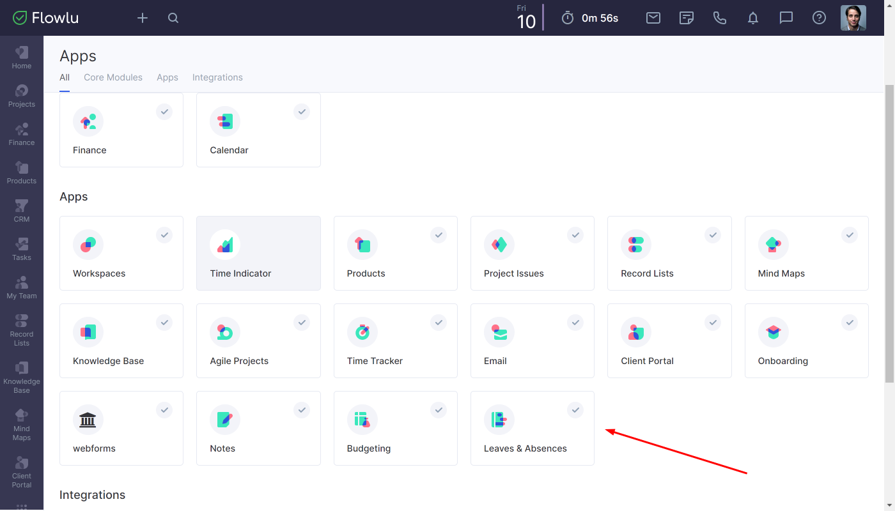Viewport: 895px width, 511px height.
Task: Toggle the Leaves & Absences checkmark
Action: click(x=575, y=410)
